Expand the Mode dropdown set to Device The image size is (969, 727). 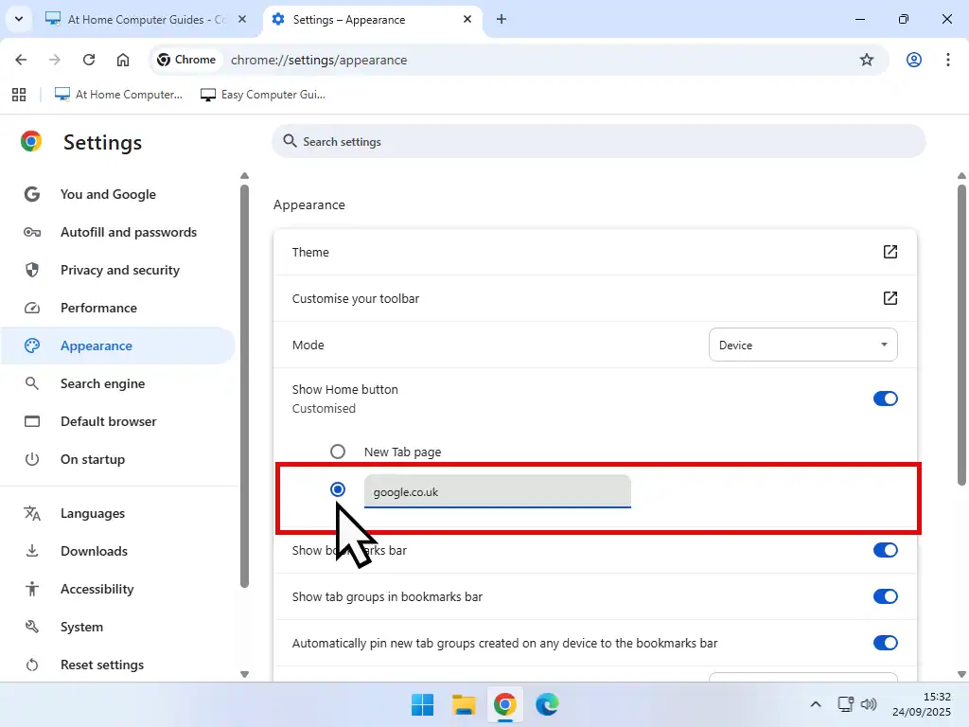point(802,346)
